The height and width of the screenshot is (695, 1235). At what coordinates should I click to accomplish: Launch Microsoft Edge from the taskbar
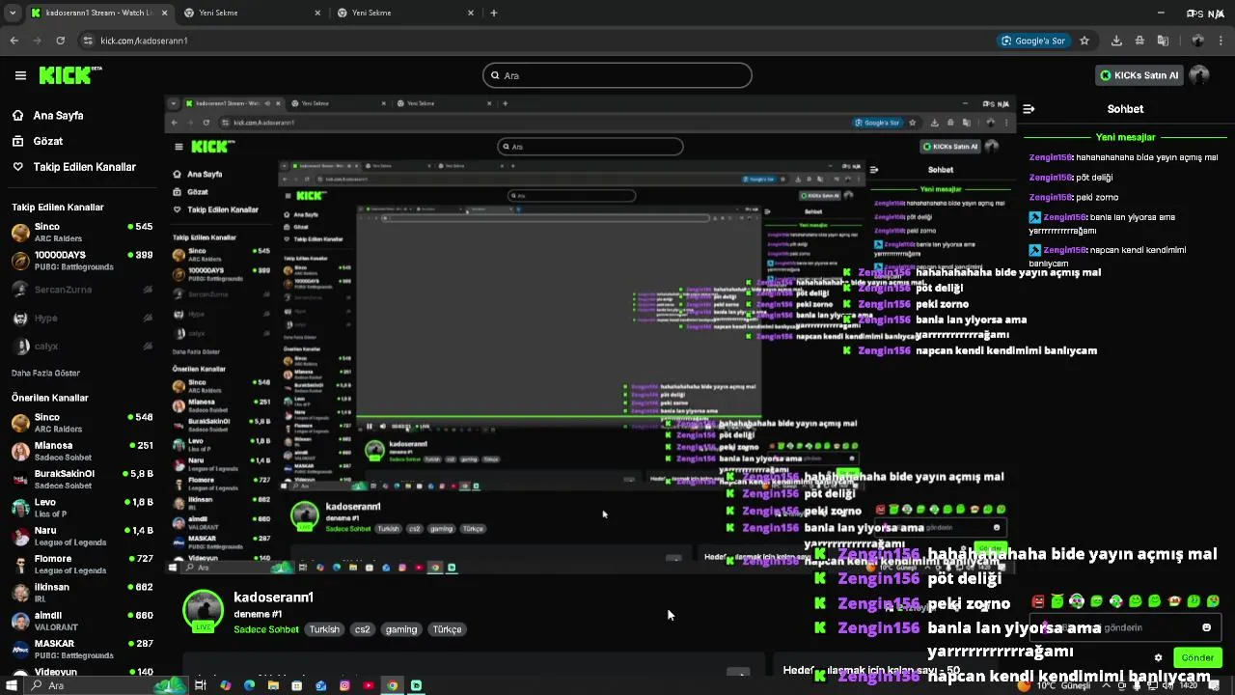pos(249,685)
